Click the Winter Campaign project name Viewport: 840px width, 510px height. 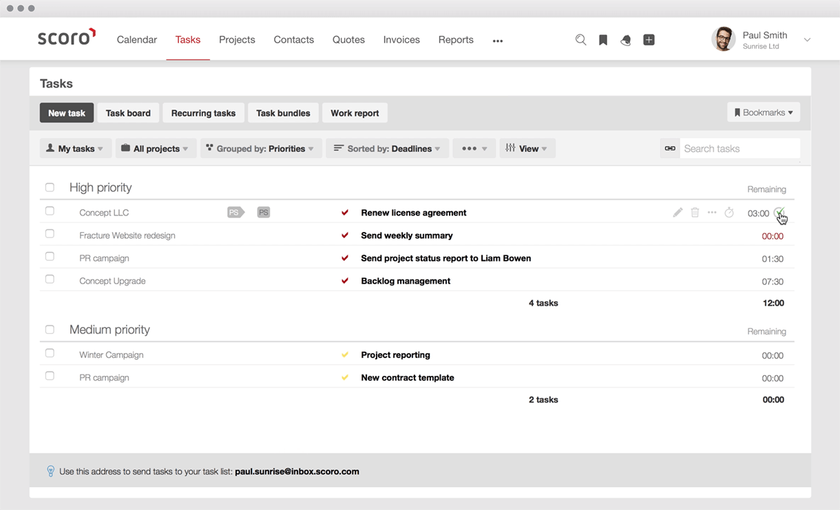pos(112,355)
